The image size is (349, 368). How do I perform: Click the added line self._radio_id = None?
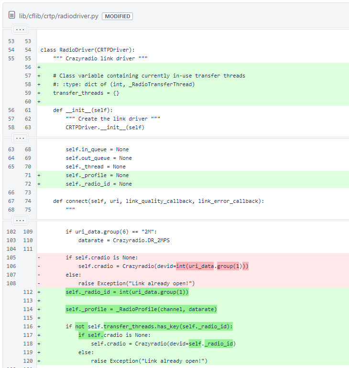click(98, 184)
